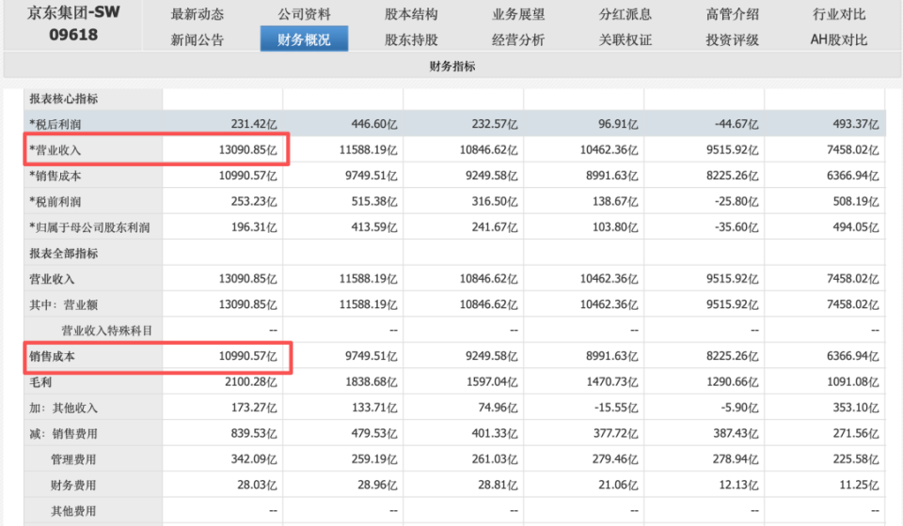
Task: Click the 28.03亿 财务费用 value
Action: point(257,486)
